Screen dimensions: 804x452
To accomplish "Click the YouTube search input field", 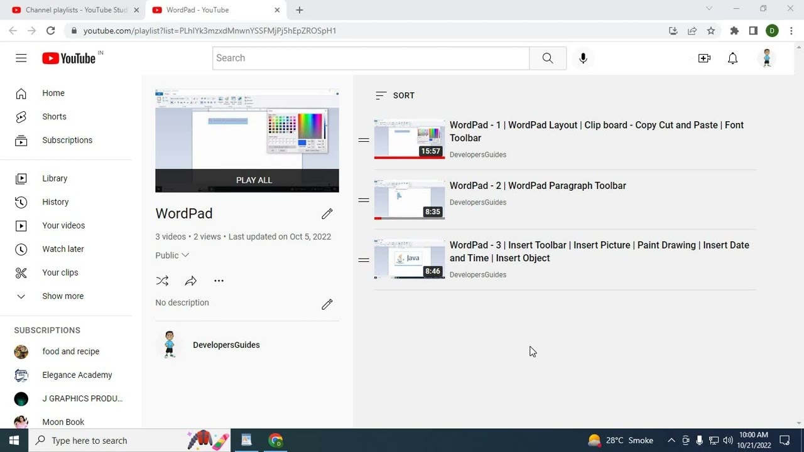I will 371,58.
